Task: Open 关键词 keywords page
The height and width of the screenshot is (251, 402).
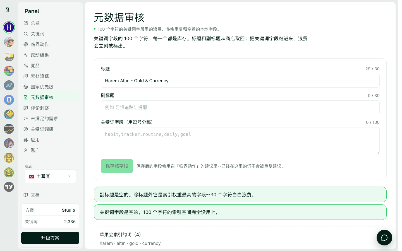Action: point(50,34)
